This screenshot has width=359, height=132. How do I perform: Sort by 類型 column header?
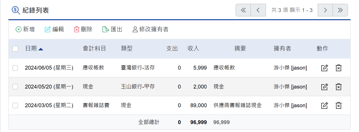[x=127, y=49]
